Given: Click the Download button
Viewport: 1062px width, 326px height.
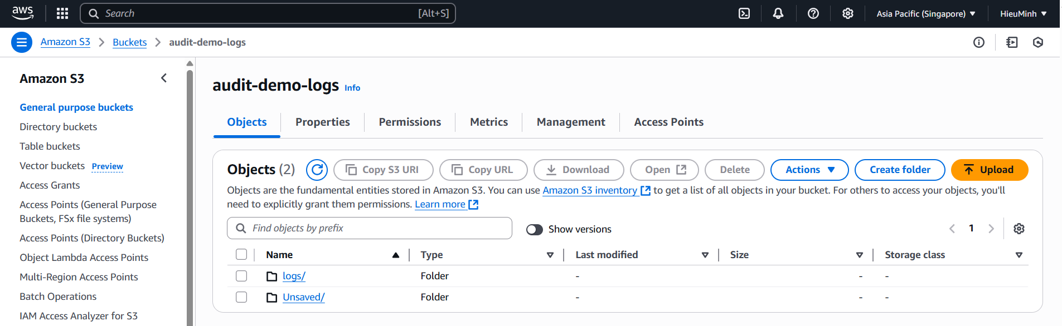Looking at the screenshot, I should tap(579, 170).
